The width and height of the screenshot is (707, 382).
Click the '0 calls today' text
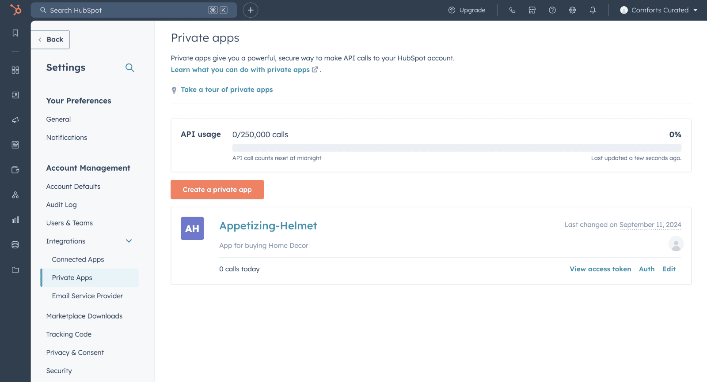[239, 269]
